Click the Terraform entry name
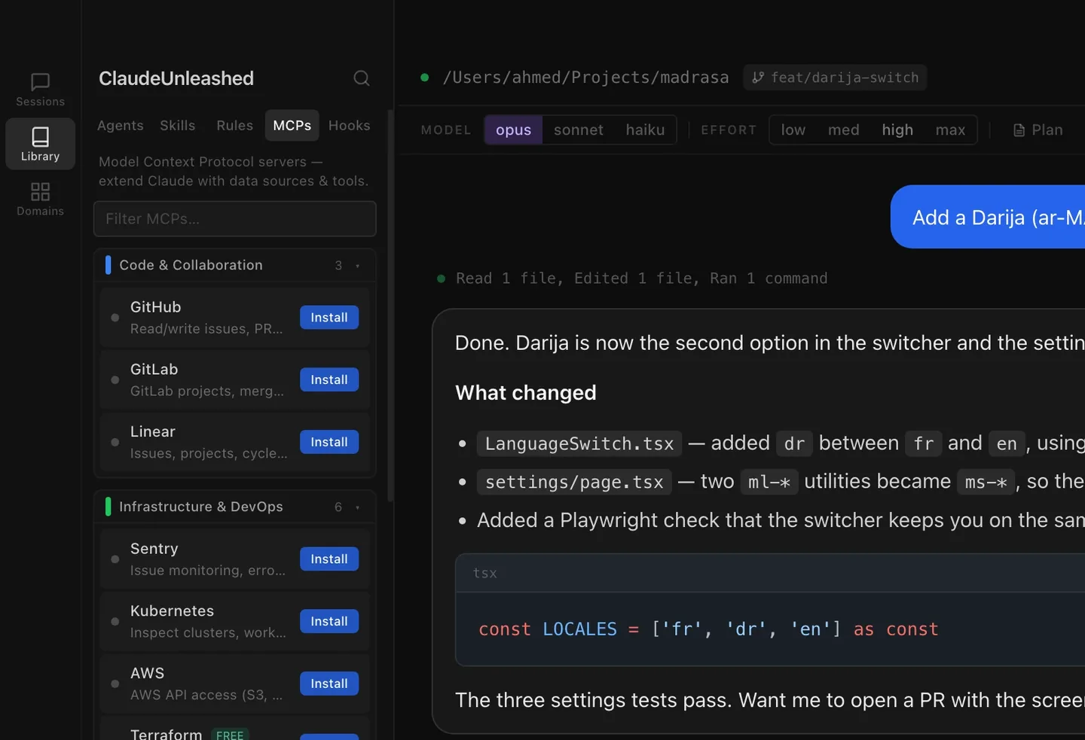Viewport: 1085px width, 740px height. (x=166, y=734)
